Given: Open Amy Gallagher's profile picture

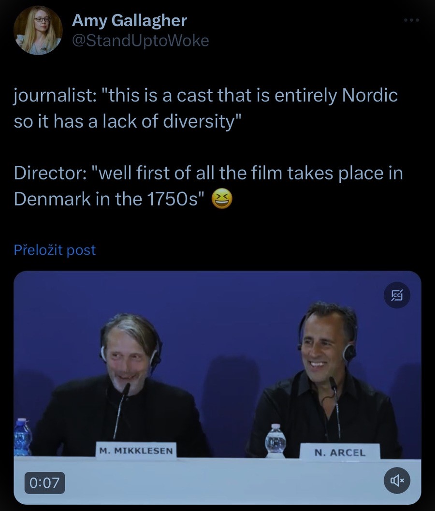Looking at the screenshot, I should click(x=38, y=30).
